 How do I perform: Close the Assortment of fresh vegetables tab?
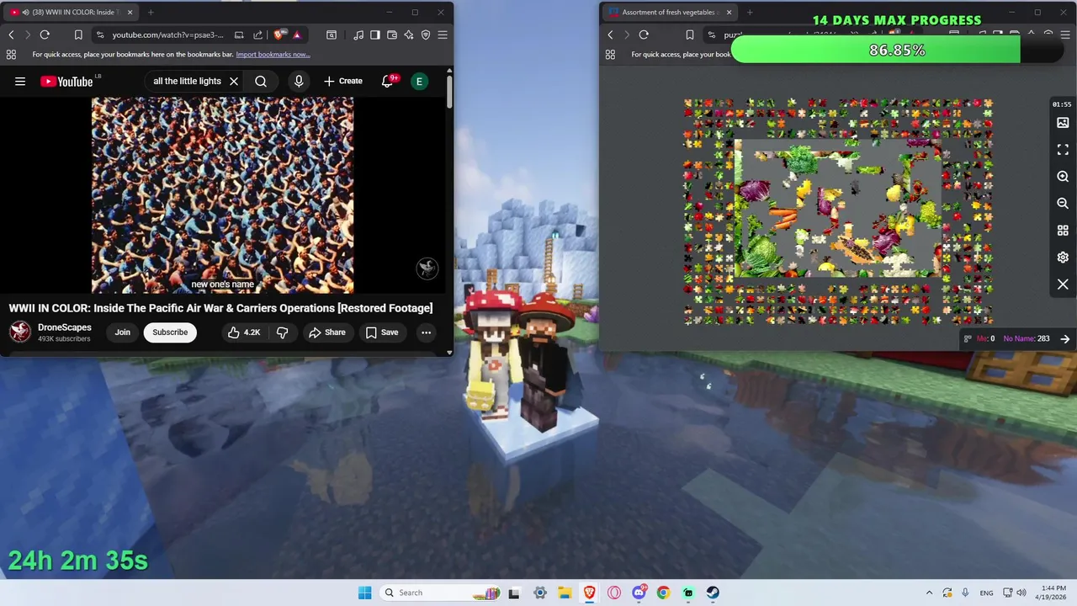click(729, 12)
